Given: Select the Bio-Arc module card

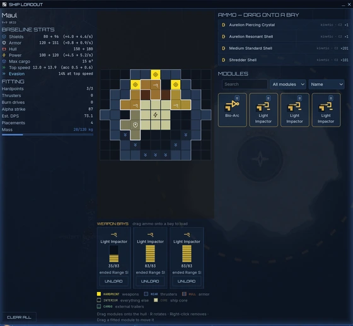Looking at the screenshot, I should (232, 110).
